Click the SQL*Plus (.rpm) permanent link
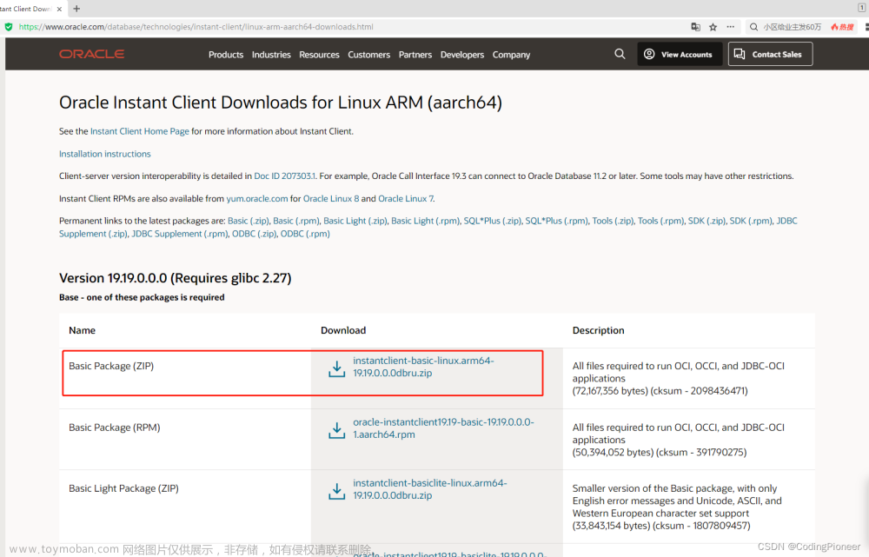This screenshot has width=869, height=557. click(557, 221)
